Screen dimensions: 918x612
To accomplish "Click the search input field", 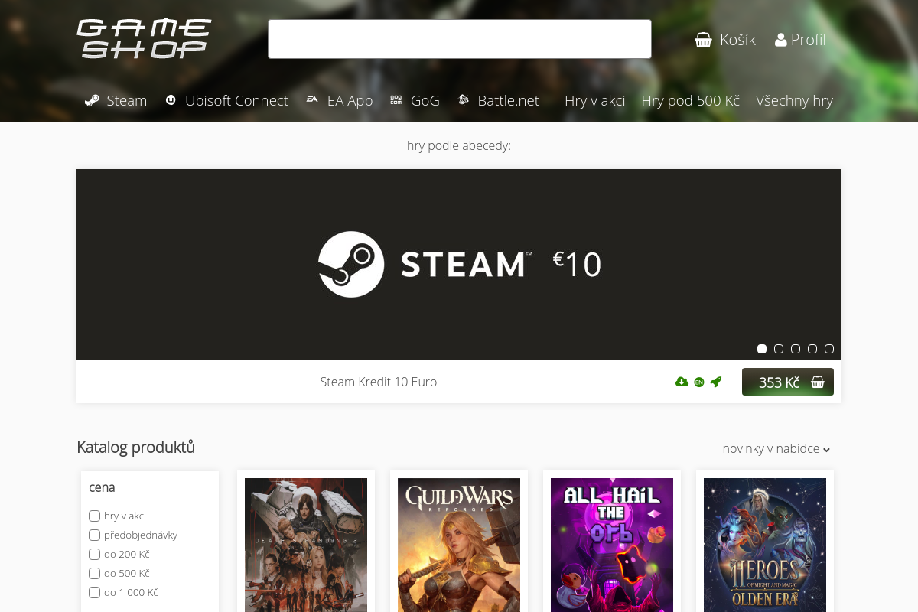I will pyautogui.click(x=460, y=39).
